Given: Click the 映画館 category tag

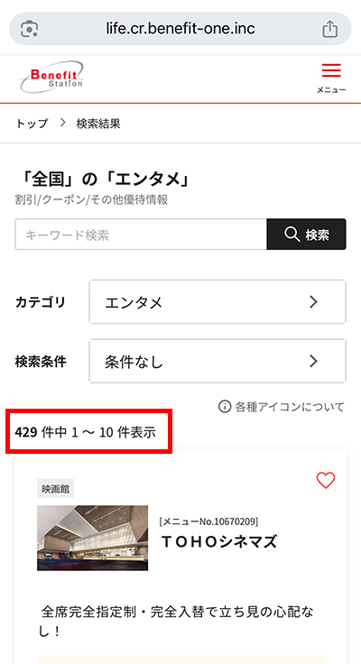Looking at the screenshot, I should coord(56,489).
